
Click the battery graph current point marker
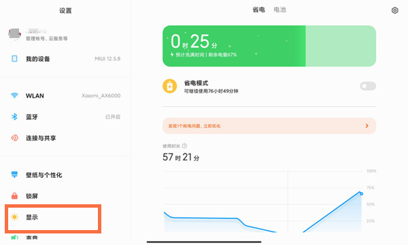pyautogui.click(x=361, y=193)
